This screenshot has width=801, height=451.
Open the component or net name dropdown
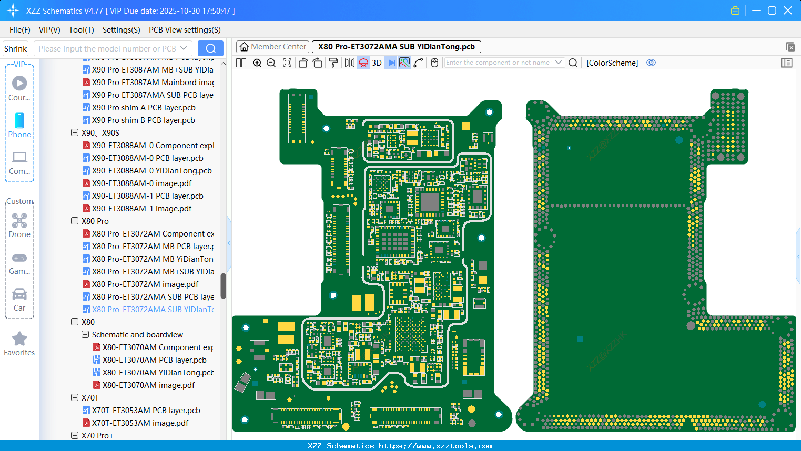click(x=559, y=63)
